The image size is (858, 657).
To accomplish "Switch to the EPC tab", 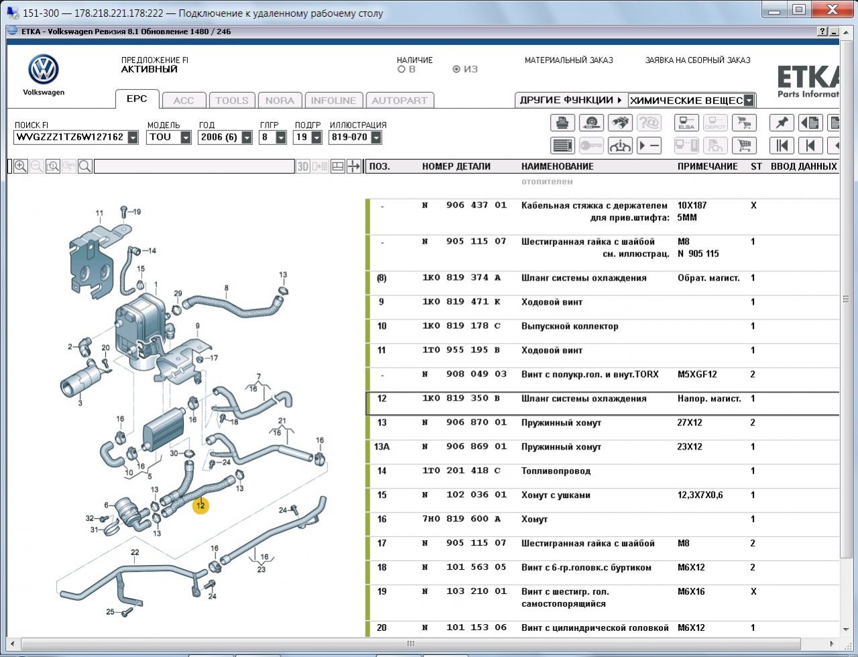I will coord(137,99).
